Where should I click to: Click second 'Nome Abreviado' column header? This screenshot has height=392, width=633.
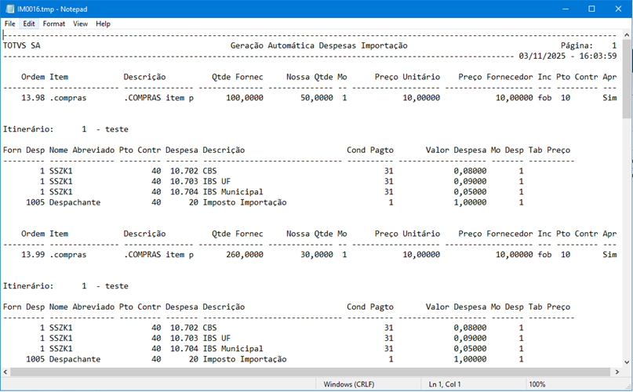82,307
